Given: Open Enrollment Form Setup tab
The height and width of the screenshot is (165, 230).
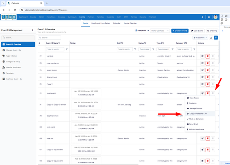Looking at the screenshot, I should 101,23.
